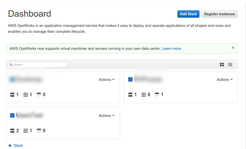Click the plus icon beside Stack link

pyautogui.click(x=10, y=145)
